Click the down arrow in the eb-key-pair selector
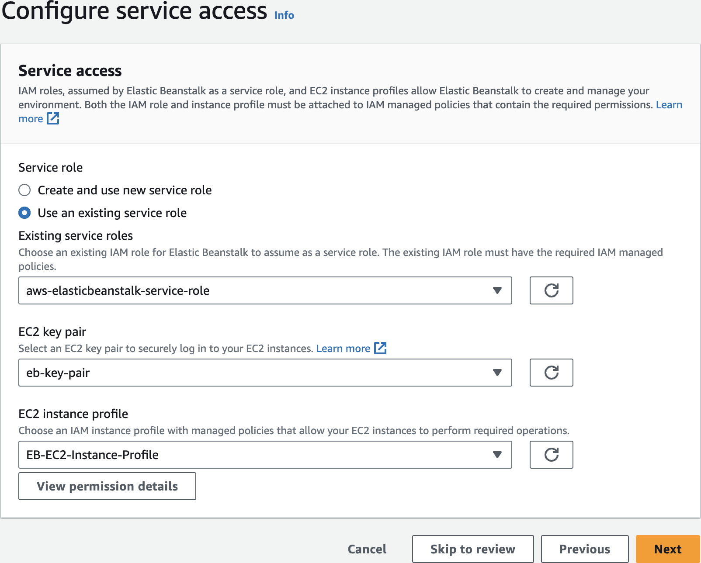 [x=497, y=373]
